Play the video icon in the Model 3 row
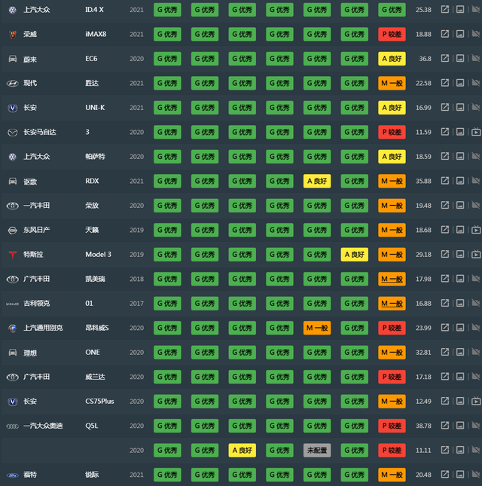Image resolution: width=482 pixels, height=486 pixels. click(x=476, y=255)
